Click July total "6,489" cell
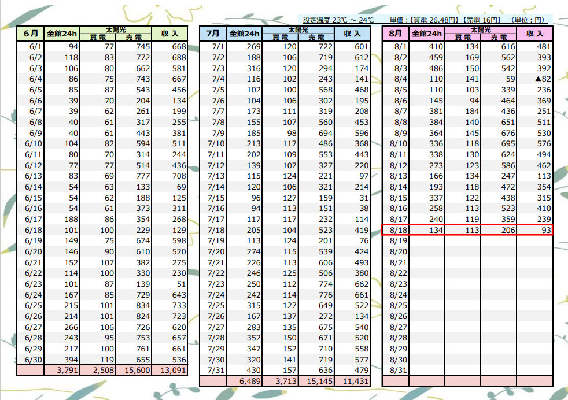The height and width of the screenshot is (400, 568). (x=245, y=381)
